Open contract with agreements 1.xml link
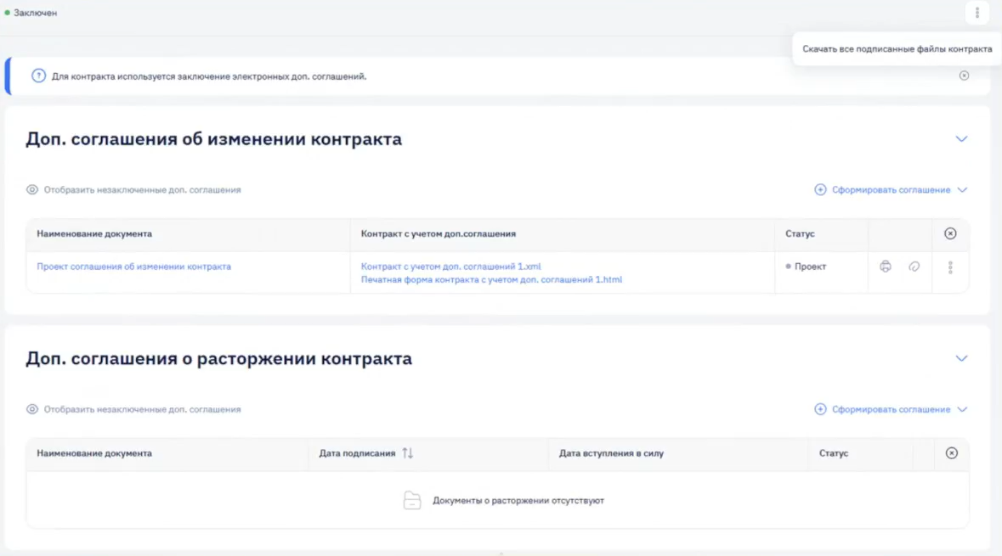The image size is (1002, 556). pyautogui.click(x=450, y=267)
